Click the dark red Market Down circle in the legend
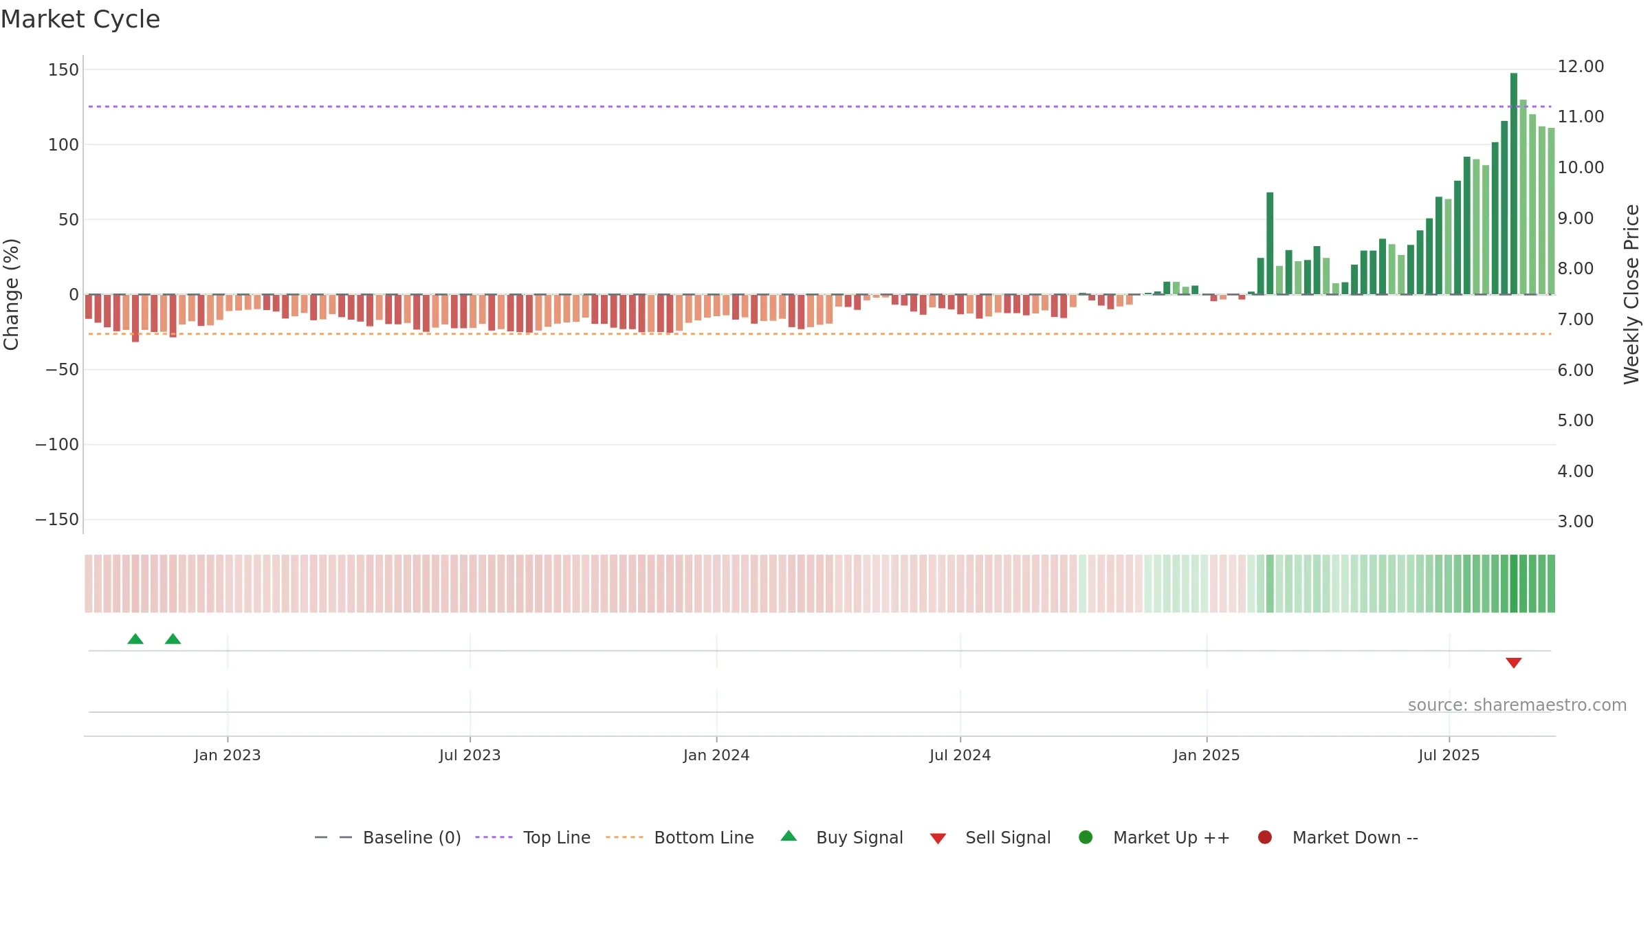 (1264, 837)
